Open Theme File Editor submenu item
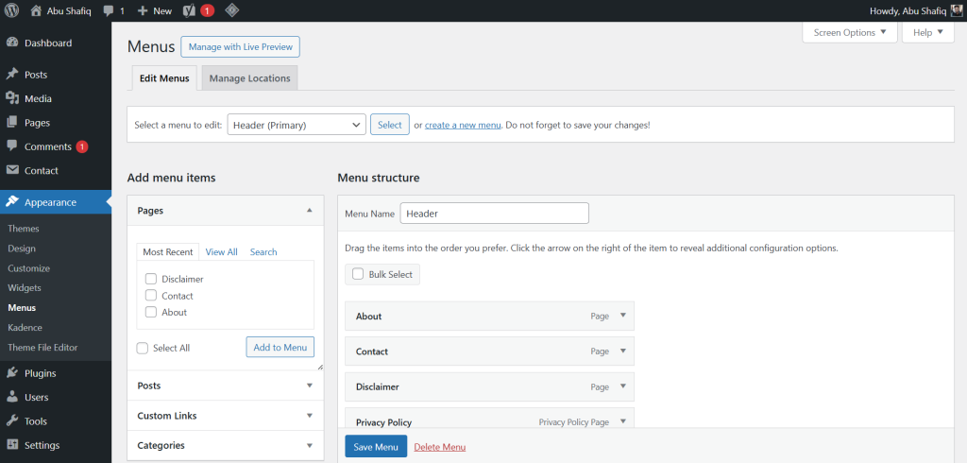 pyautogui.click(x=42, y=348)
